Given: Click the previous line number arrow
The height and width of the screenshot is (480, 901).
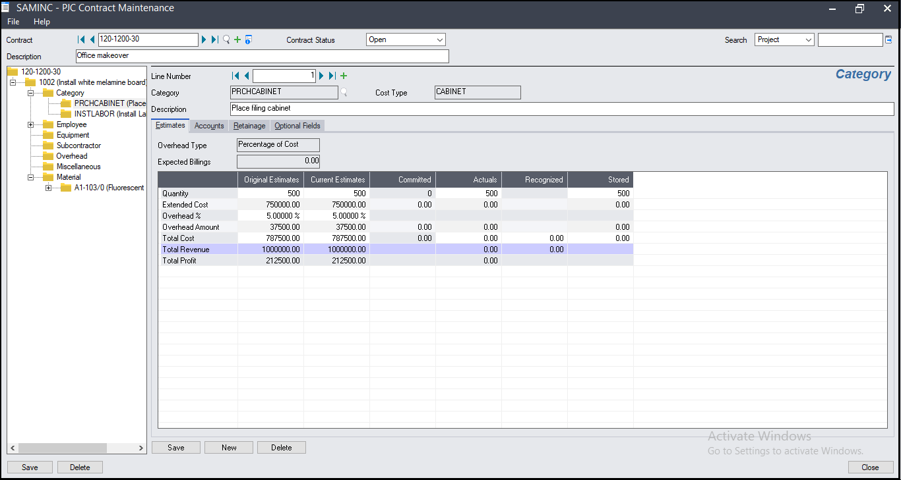Looking at the screenshot, I should click(x=246, y=76).
